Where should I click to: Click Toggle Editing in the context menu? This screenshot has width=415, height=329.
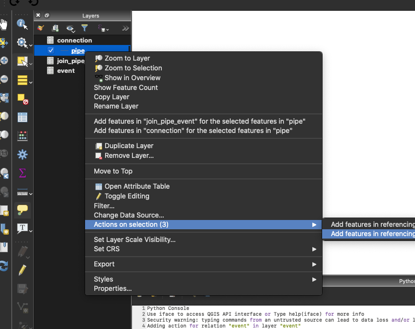(x=127, y=196)
